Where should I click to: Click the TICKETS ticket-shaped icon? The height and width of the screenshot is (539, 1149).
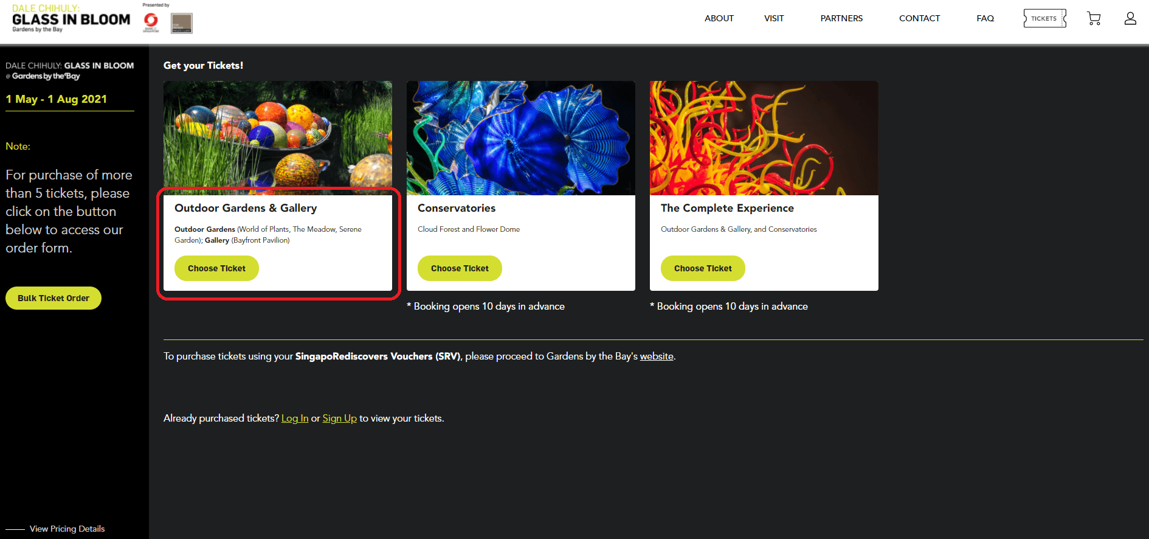1045,18
